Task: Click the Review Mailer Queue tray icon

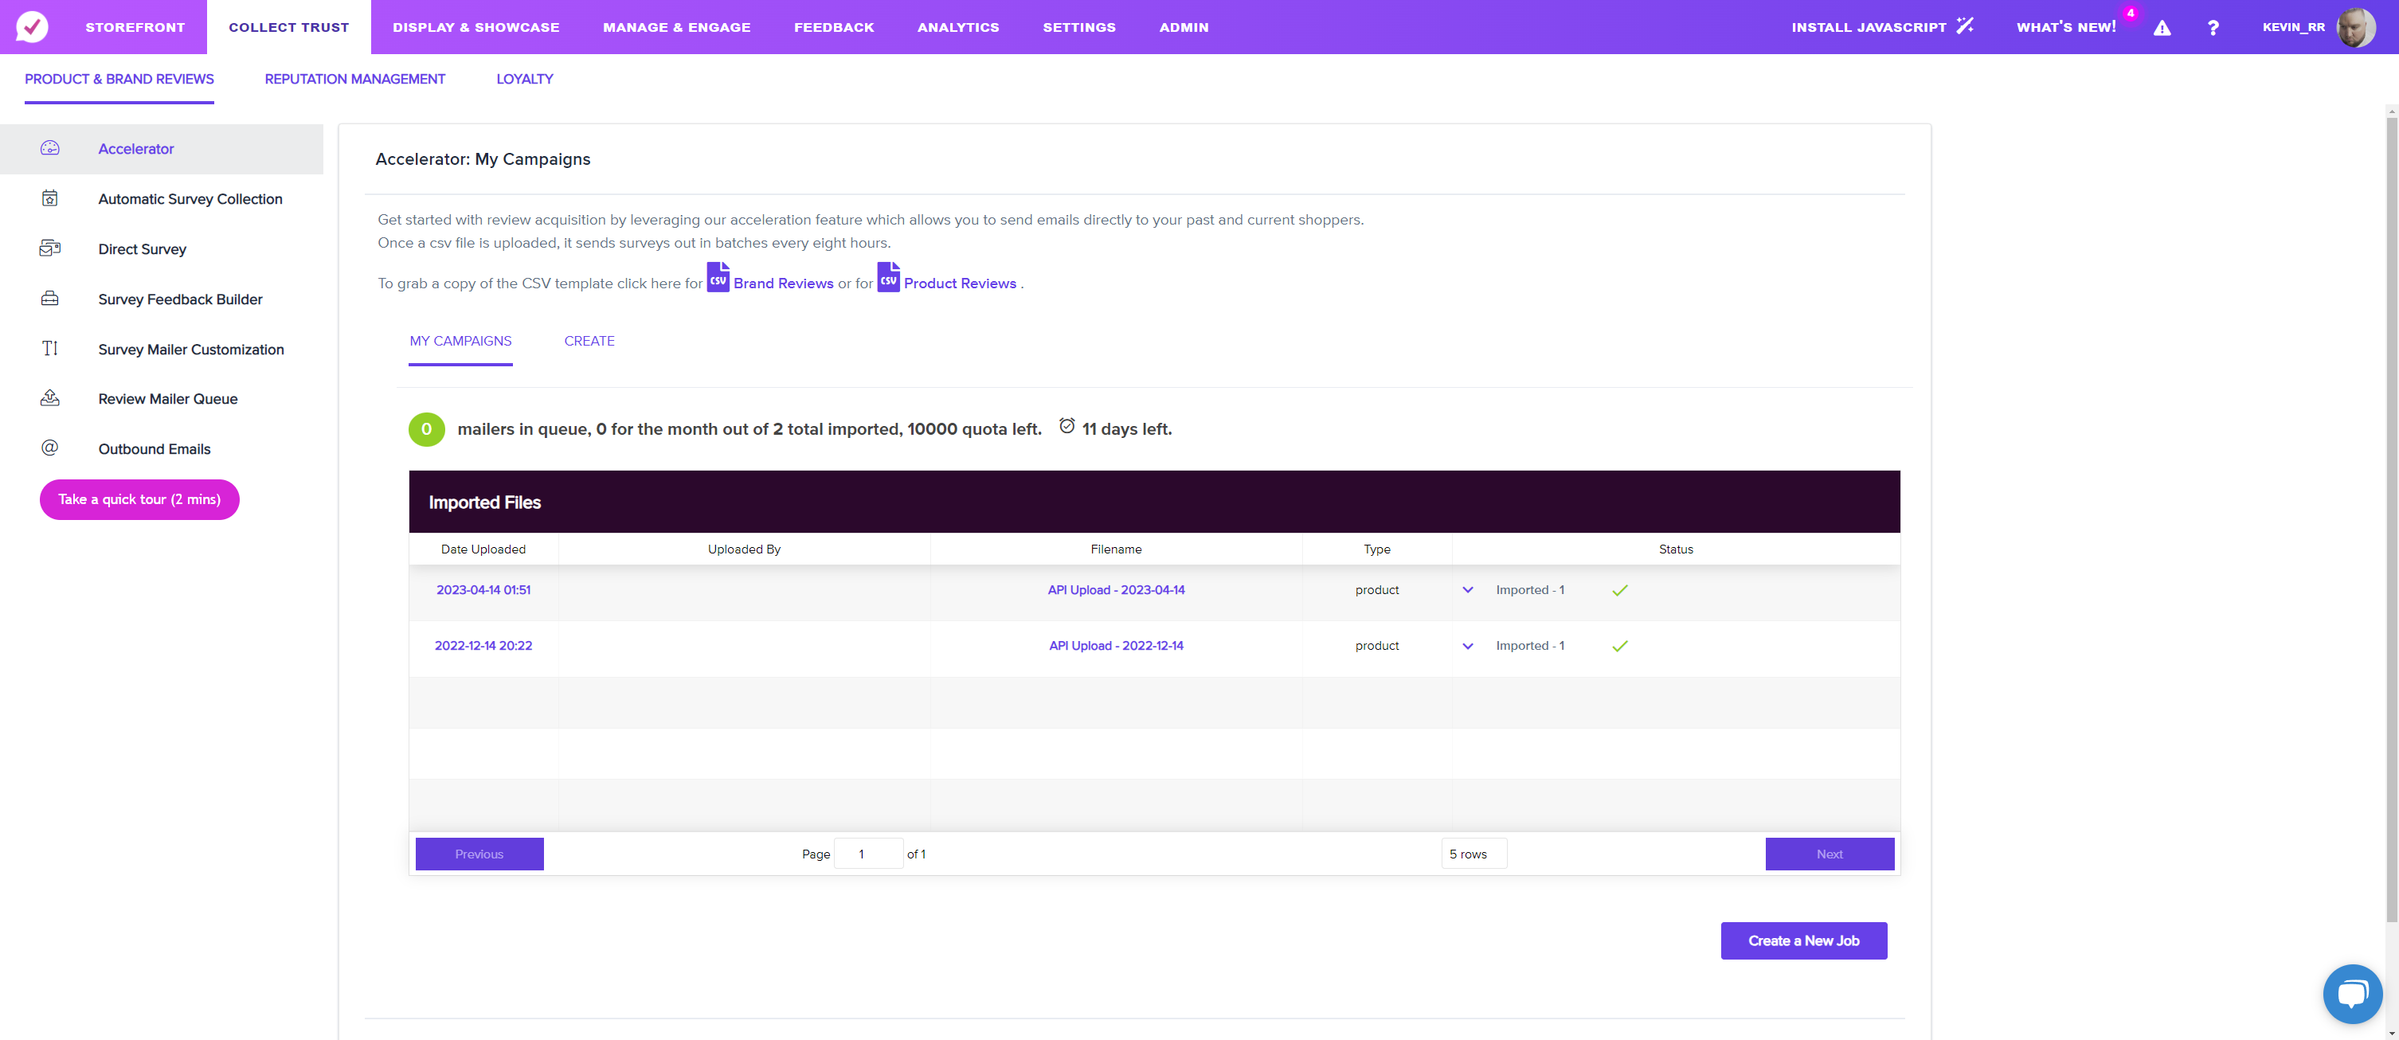Action: (x=50, y=398)
